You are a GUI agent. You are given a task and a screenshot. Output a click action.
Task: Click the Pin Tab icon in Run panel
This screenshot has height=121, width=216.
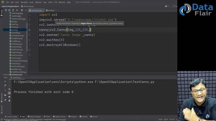tap(5, 100)
